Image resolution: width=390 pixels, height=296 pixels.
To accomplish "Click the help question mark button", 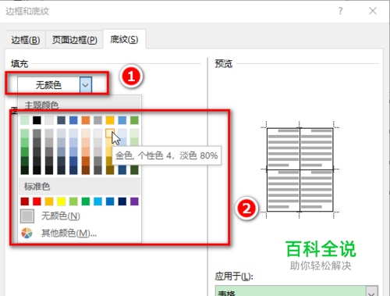I will [x=340, y=11].
